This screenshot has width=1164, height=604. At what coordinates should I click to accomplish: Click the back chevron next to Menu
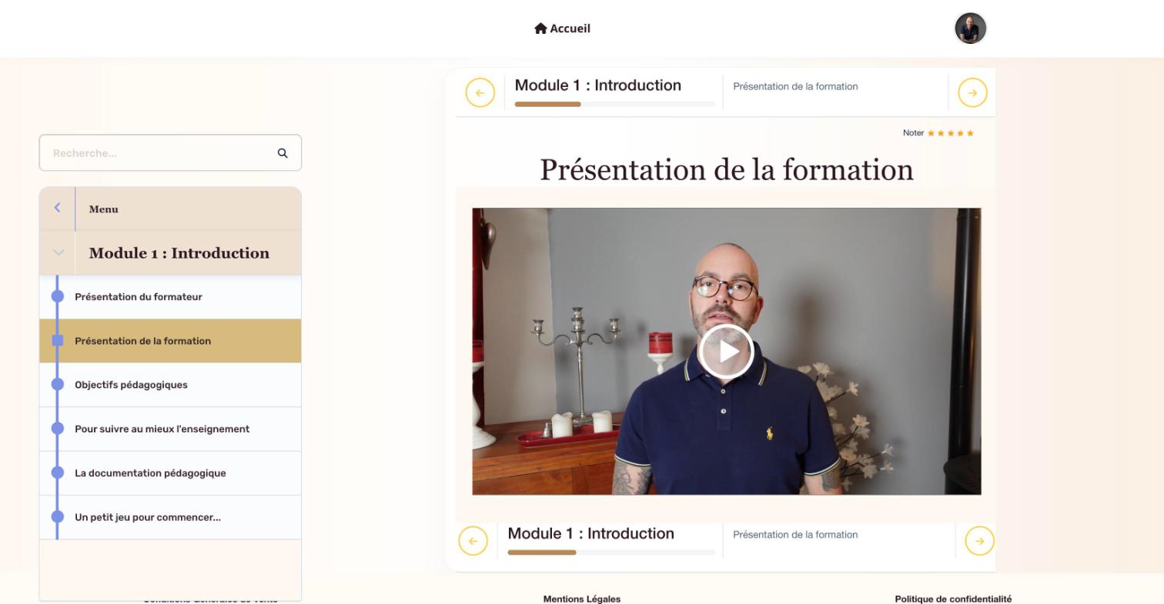(x=57, y=208)
